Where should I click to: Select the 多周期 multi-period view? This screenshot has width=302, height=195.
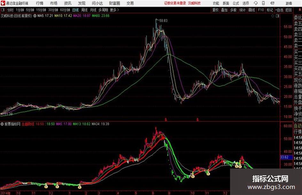tap(103, 10)
